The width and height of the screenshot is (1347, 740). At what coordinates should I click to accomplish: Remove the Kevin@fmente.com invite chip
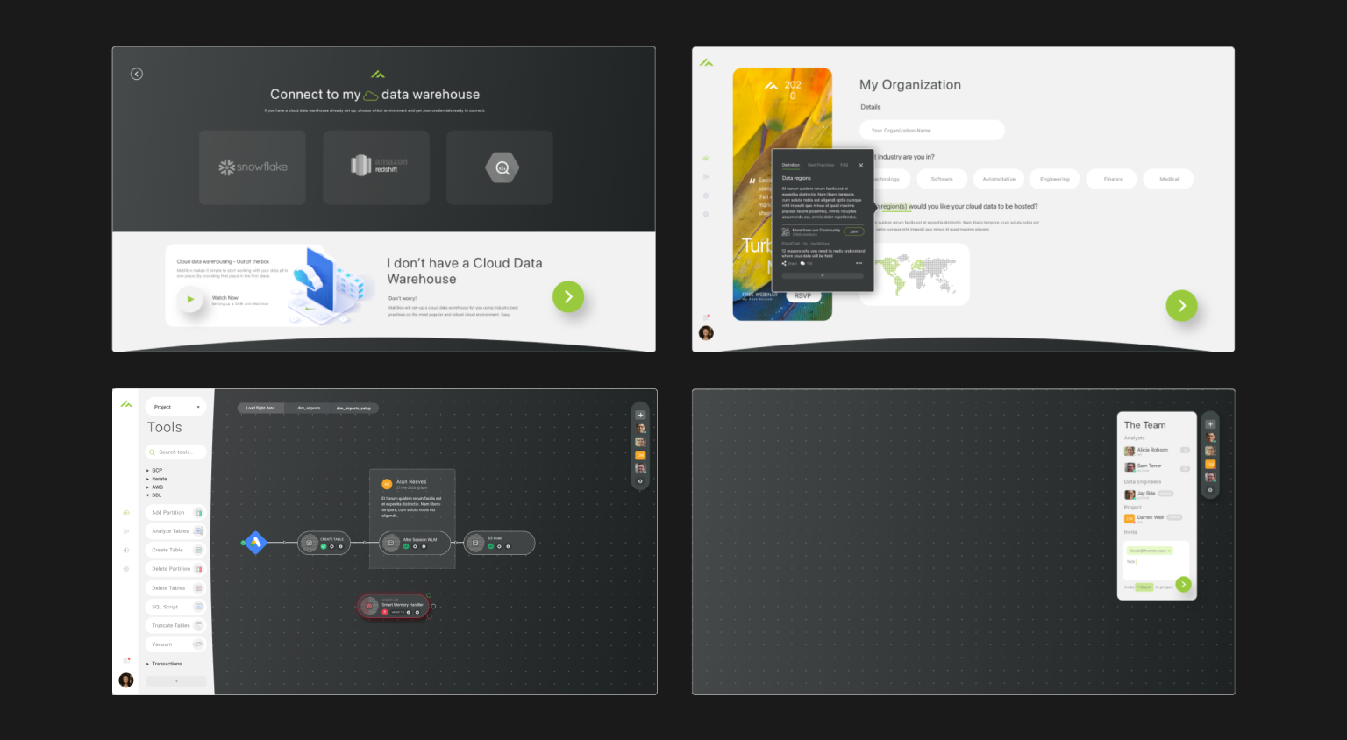tap(1169, 551)
